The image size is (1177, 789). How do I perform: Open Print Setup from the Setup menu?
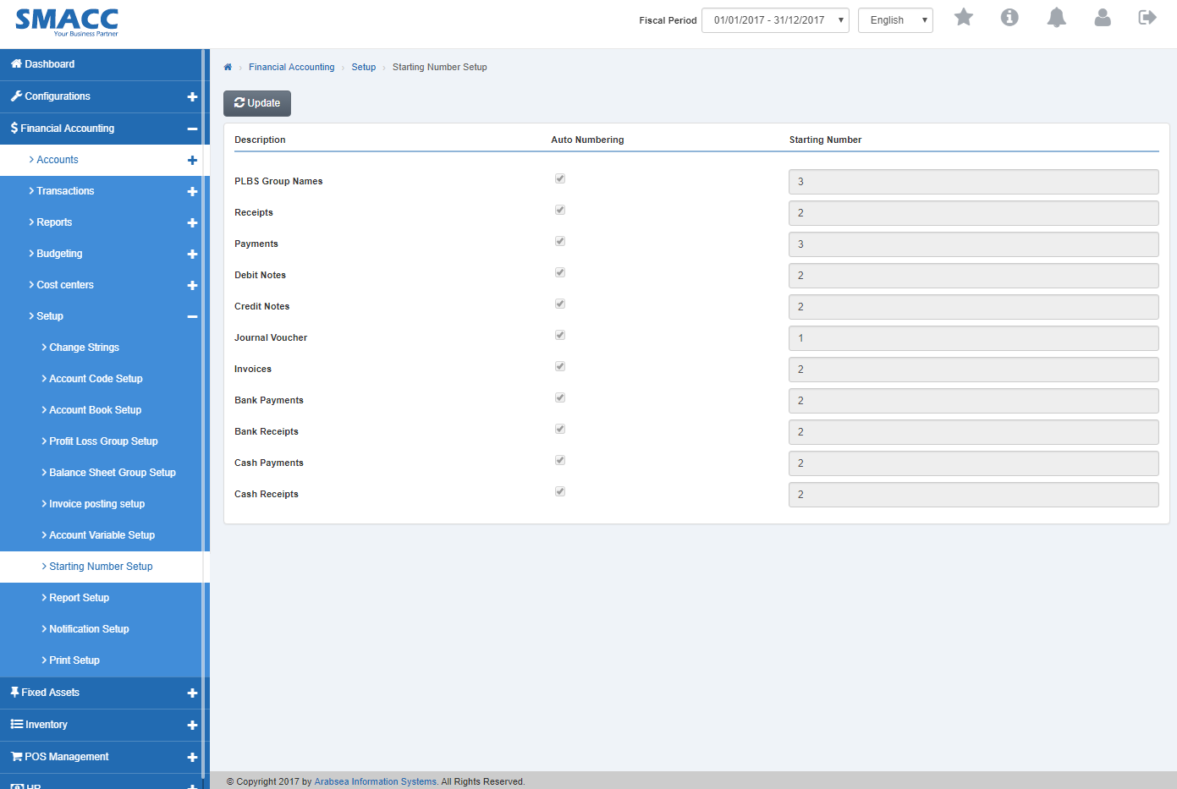click(x=74, y=660)
